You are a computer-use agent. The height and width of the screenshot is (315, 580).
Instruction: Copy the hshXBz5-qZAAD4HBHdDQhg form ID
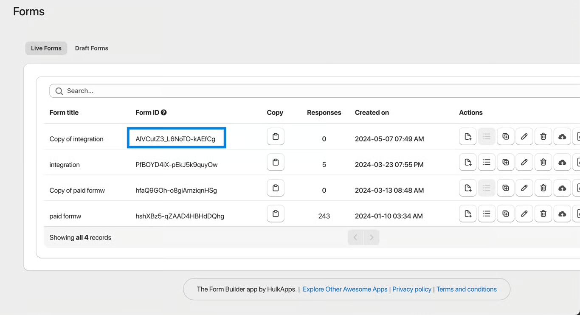[276, 214]
